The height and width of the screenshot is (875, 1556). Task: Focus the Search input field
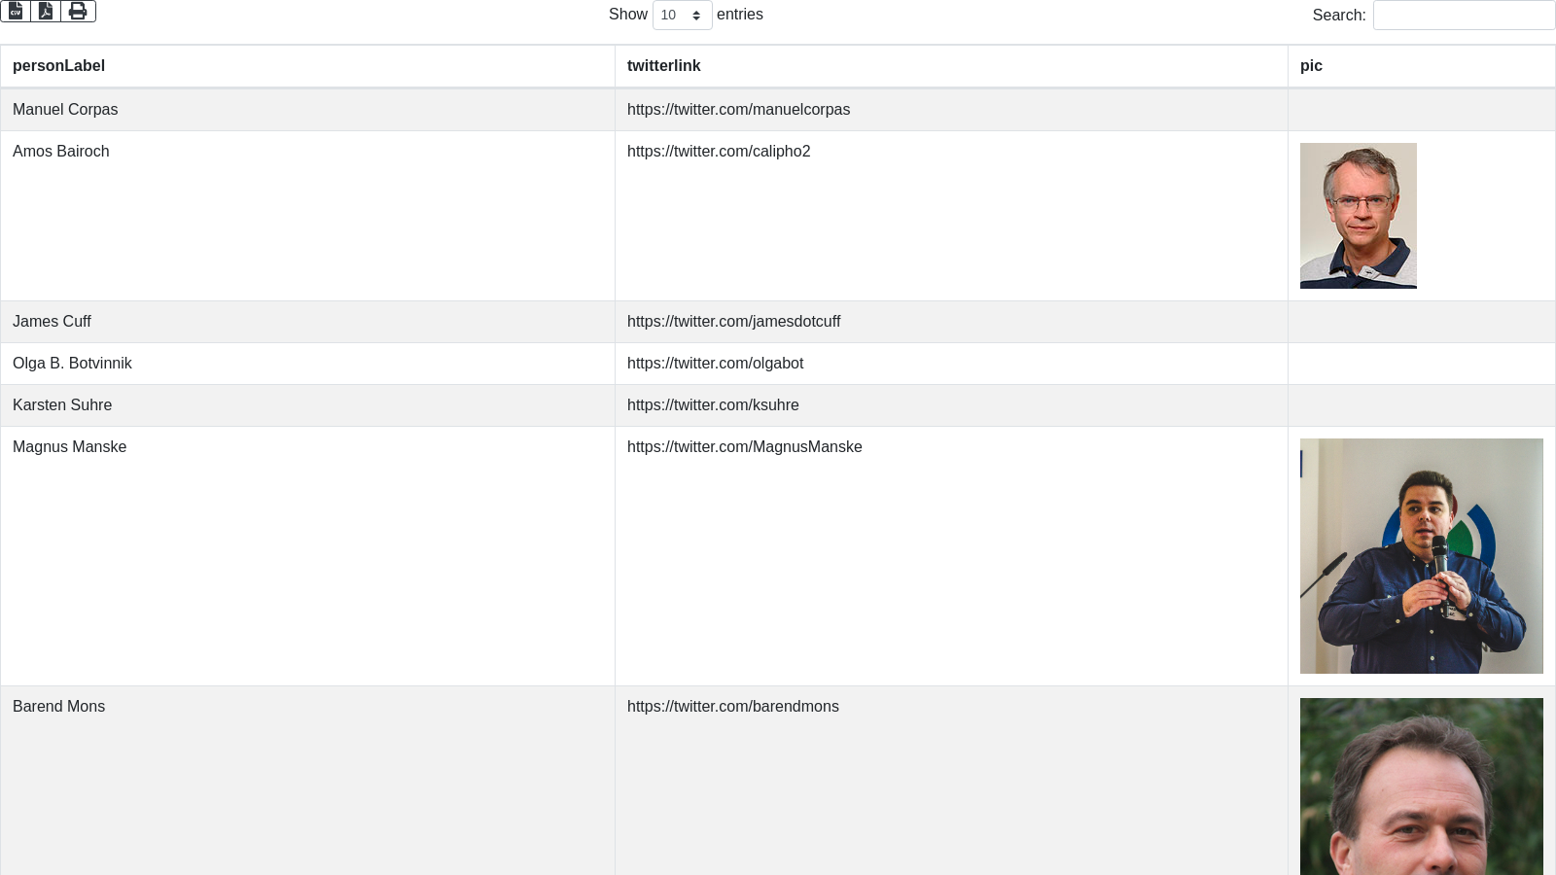coord(1464,16)
